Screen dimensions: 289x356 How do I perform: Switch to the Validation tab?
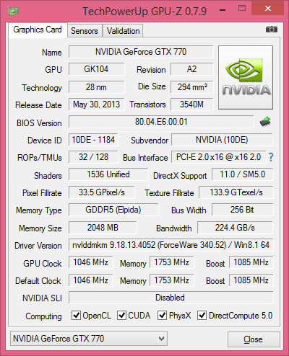tap(123, 31)
